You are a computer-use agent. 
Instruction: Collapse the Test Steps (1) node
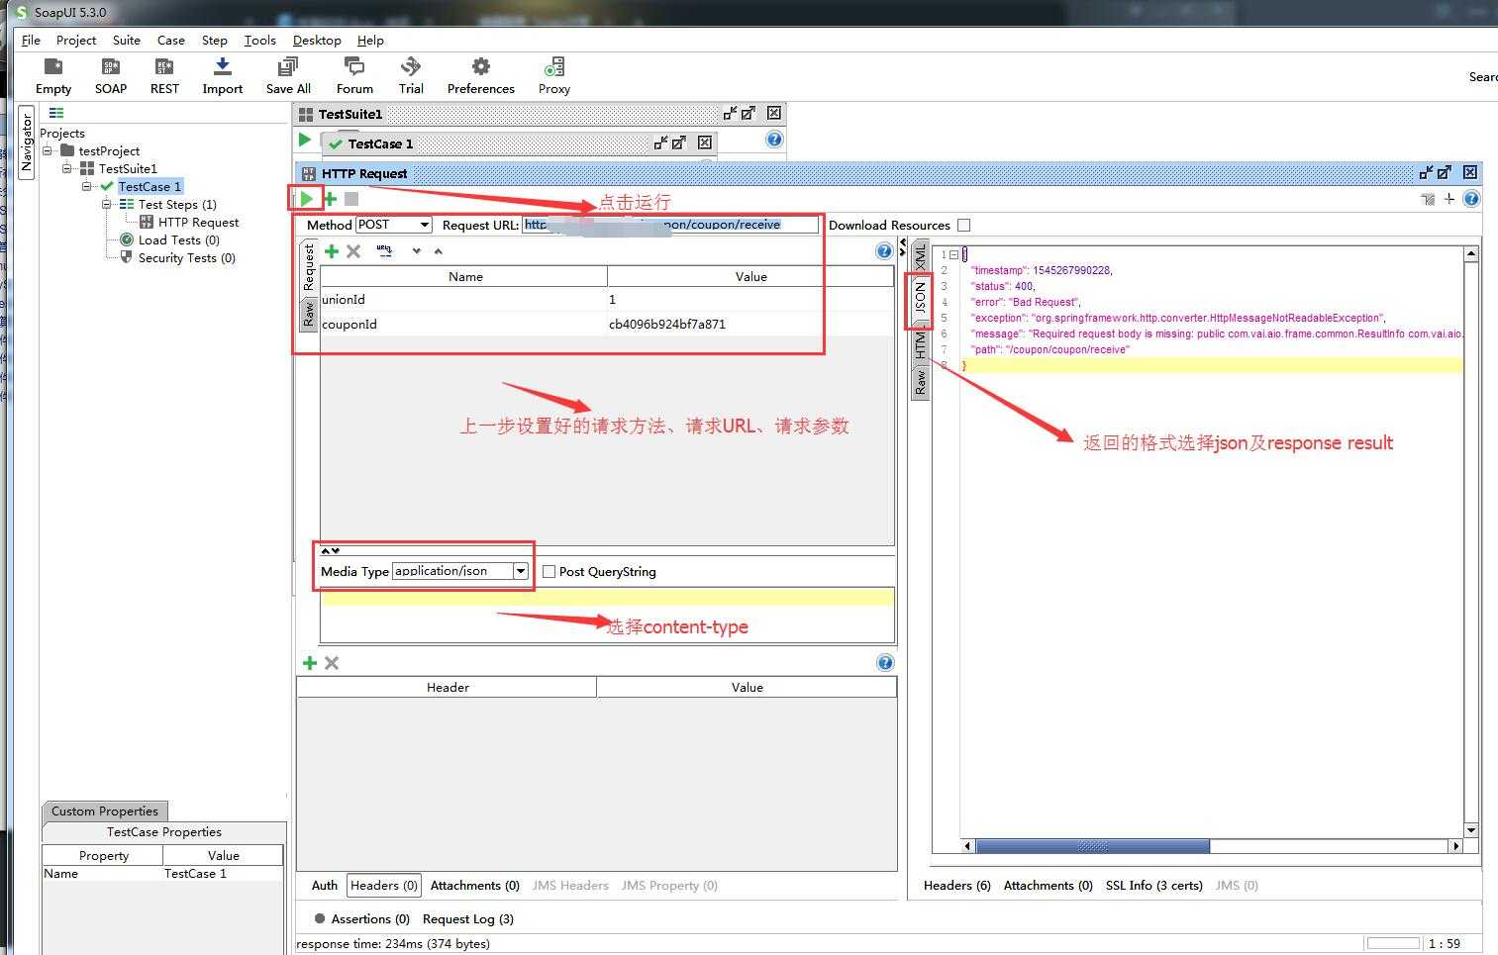pos(107,204)
